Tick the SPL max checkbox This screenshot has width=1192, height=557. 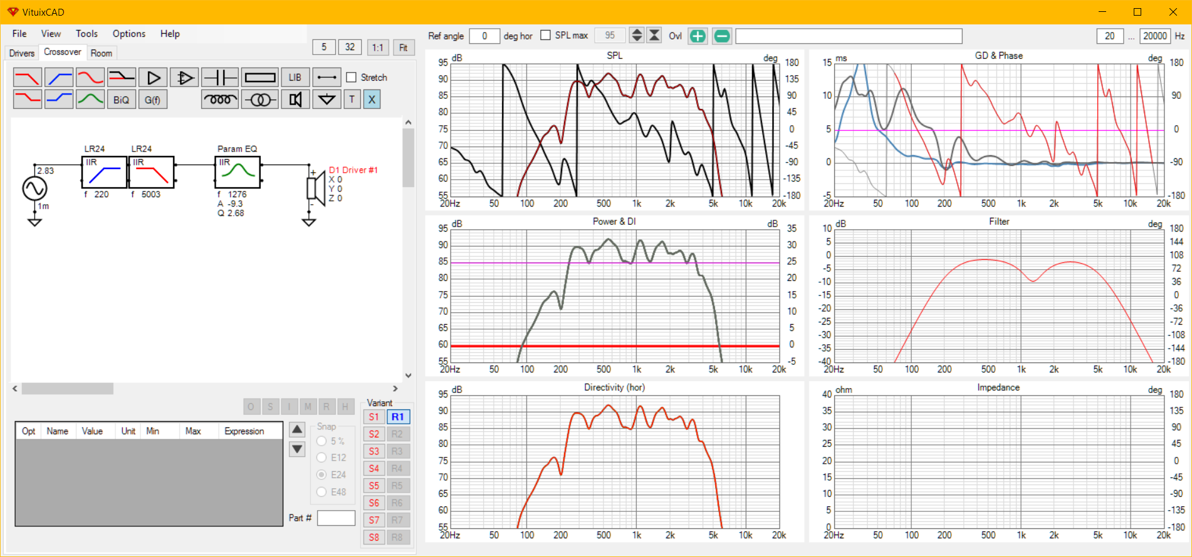(x=546, y=36)
